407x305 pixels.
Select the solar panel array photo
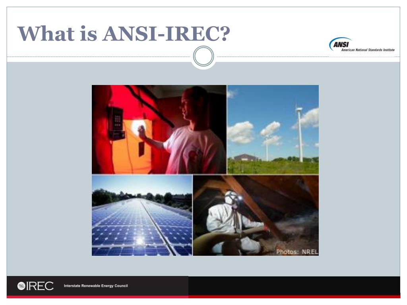click(x=142, y=215)
